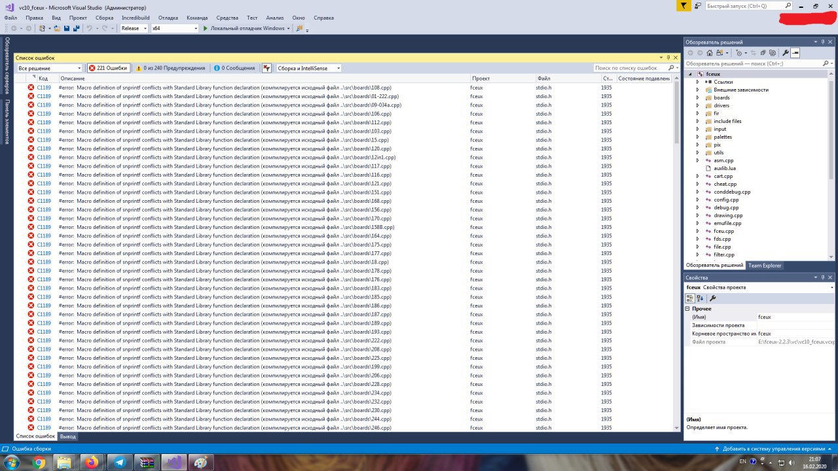This screenshot has width=838, height=471.
Task: Collapse the fceux project node
Action: (689, 74)
